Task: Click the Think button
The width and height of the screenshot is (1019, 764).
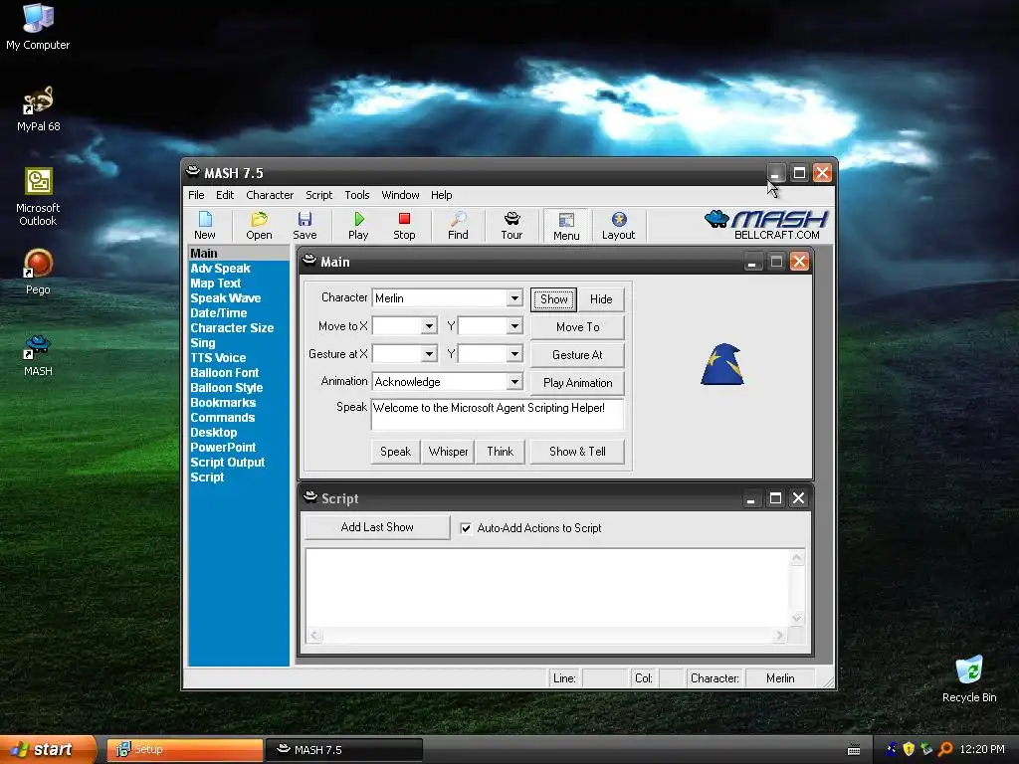Action: [x=500, y=452]
